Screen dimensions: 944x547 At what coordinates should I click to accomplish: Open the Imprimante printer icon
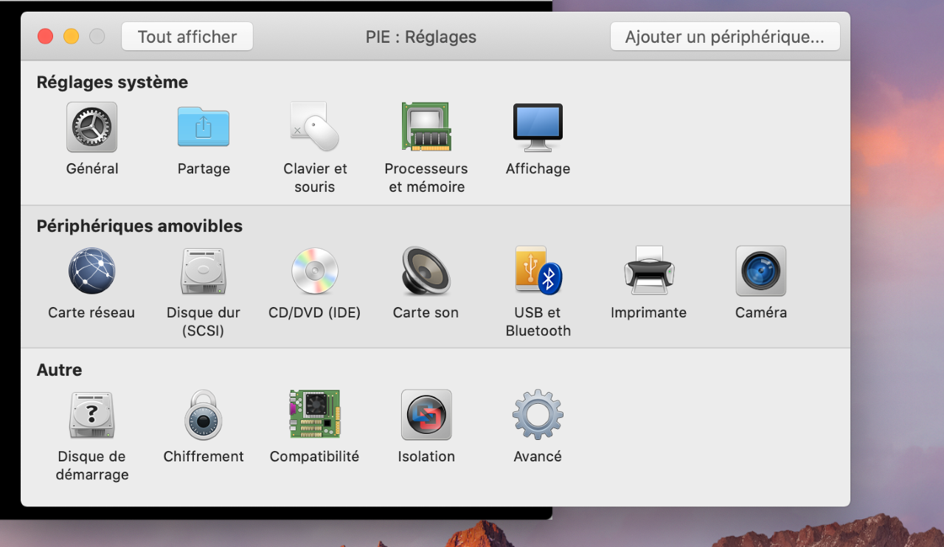coord(649,271)
